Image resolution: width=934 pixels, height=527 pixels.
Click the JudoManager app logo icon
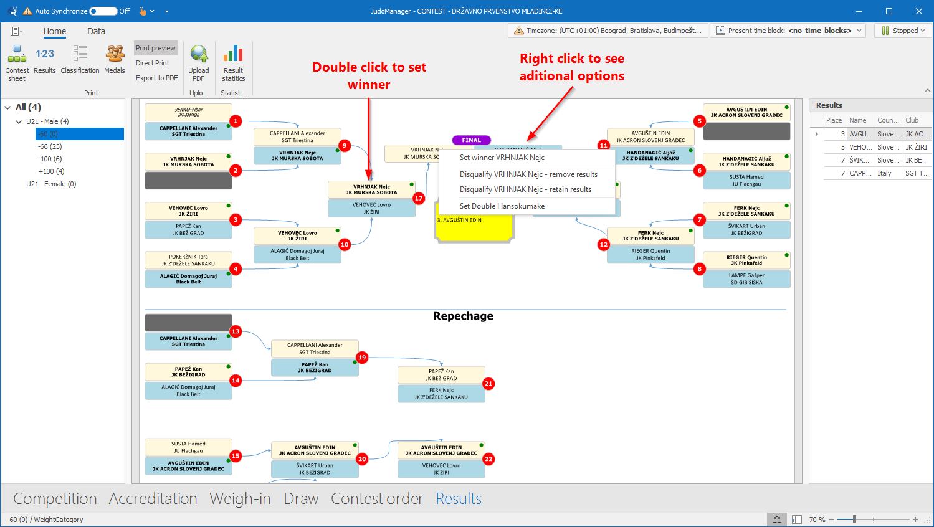point(12,11)
